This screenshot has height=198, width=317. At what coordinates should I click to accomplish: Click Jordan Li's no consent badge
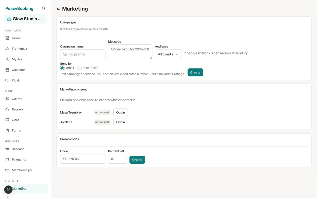102,122
